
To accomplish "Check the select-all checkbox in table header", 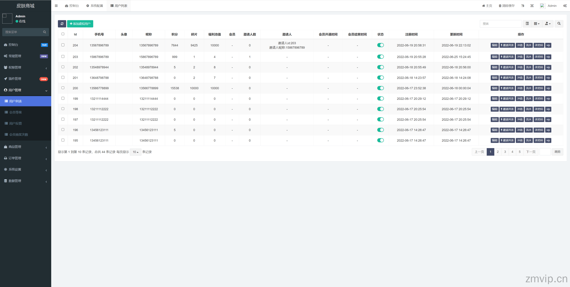I will click(x=63, y=34).
